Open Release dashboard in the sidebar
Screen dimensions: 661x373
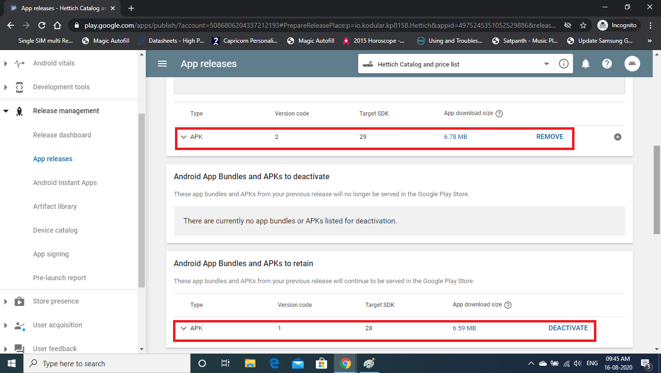[62, 135]
